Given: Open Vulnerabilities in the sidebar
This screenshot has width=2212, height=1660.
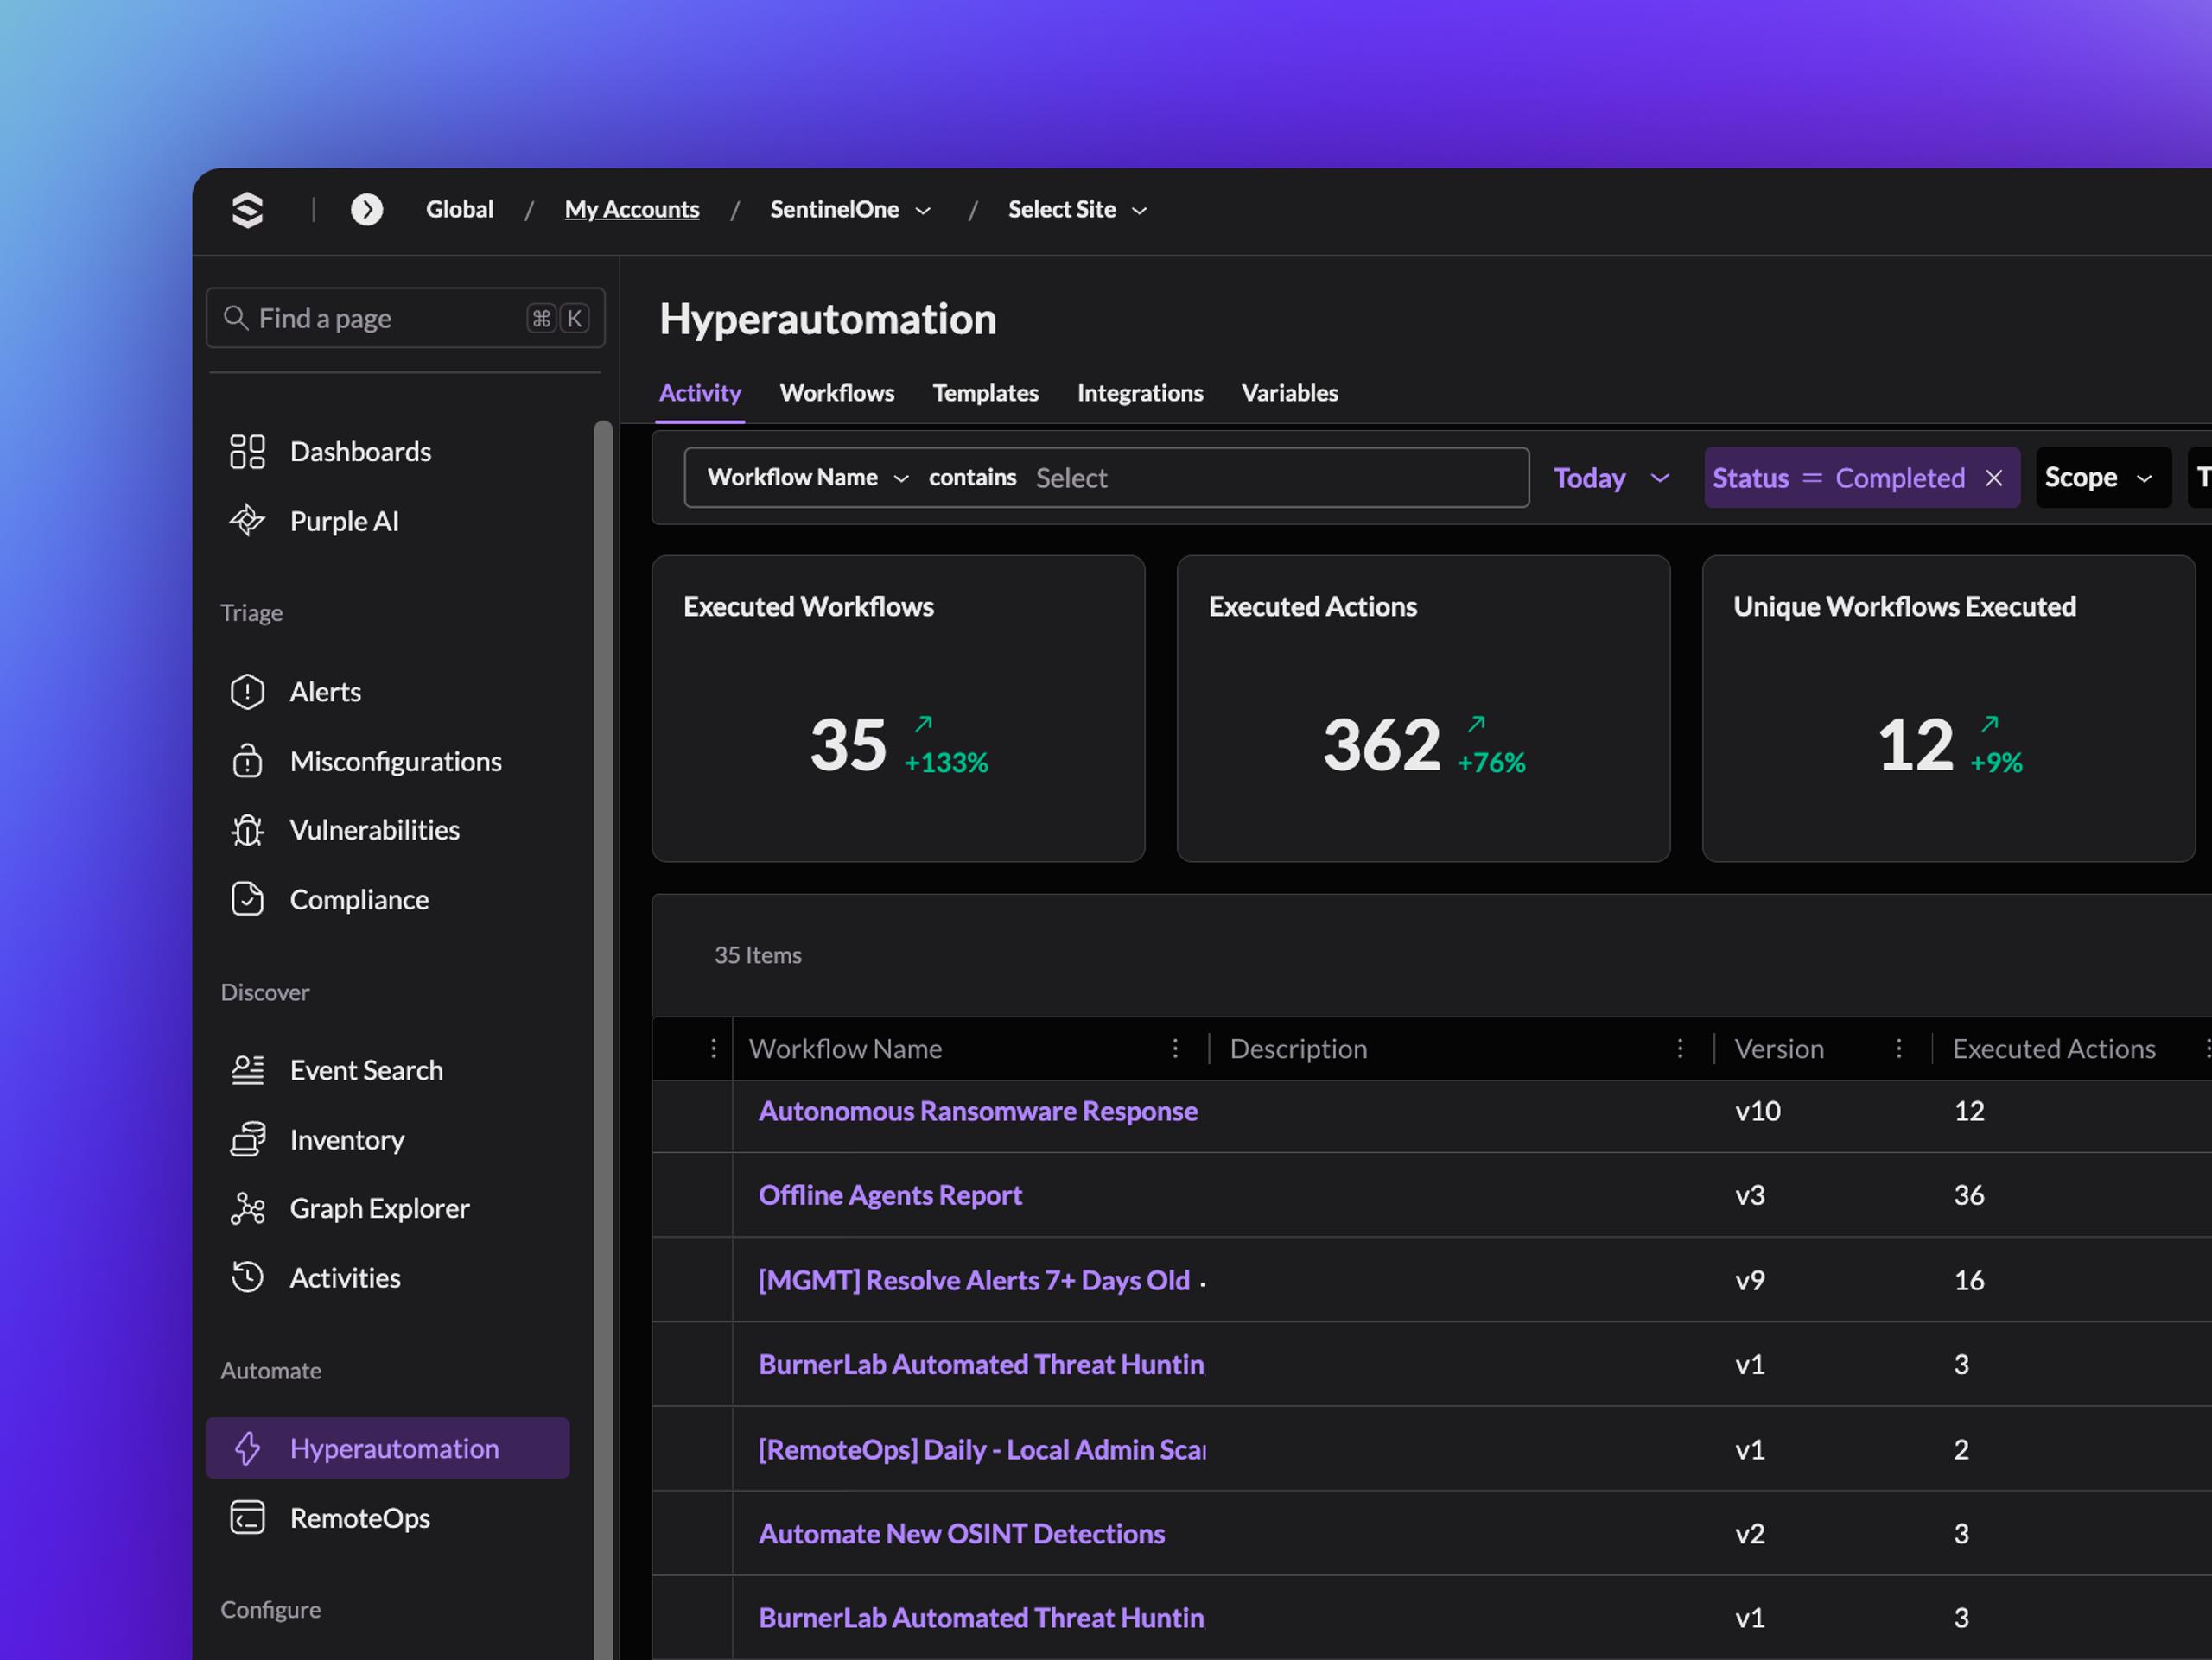Looking at the screenshot, I should tap(344, 831).
